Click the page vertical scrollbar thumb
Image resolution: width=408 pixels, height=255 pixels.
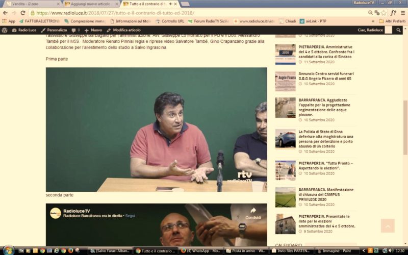point(405,127)
